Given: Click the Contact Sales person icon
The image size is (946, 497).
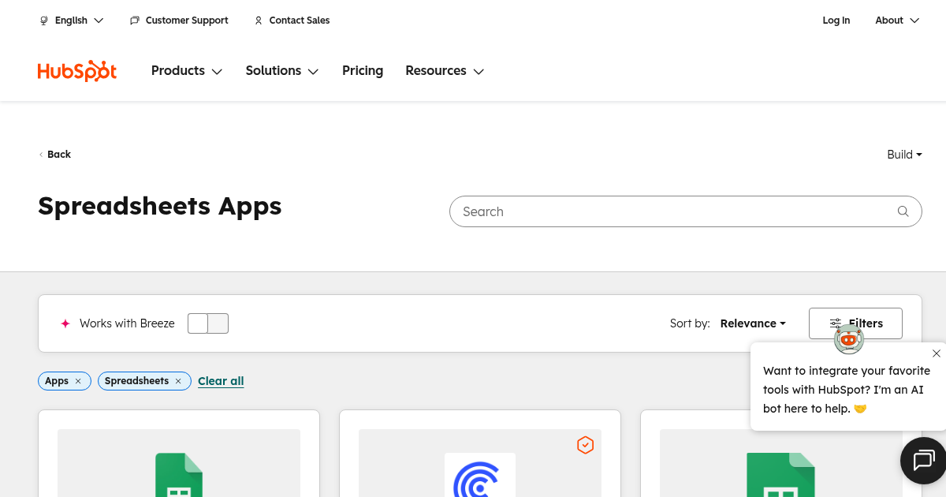Looking at the screenshot, I should (259, 21).
